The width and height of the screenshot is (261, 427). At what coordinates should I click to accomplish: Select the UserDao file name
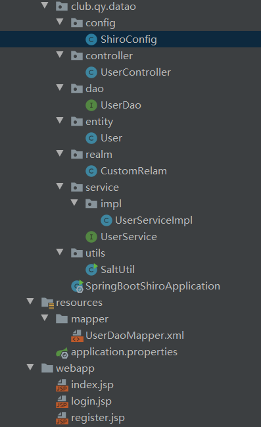click(x=121, y=105)
